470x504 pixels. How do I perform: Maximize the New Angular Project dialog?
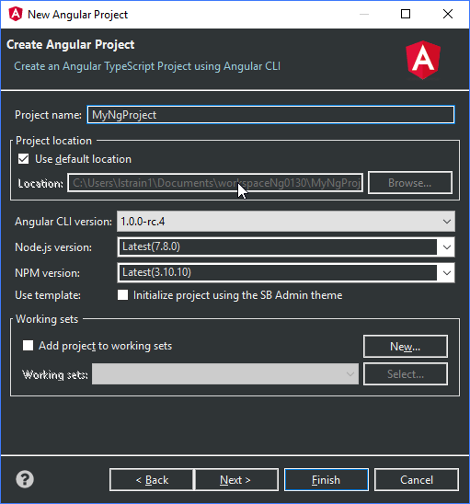coord(406,14)
